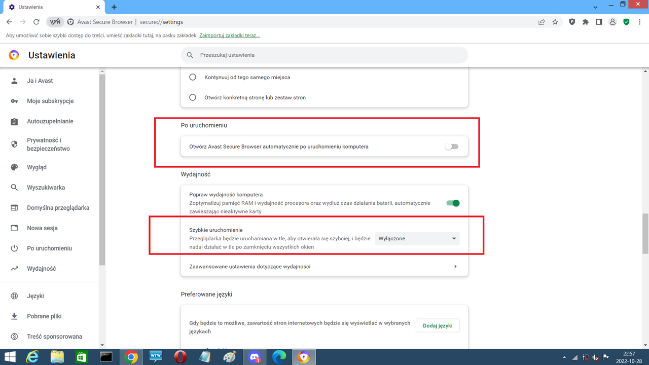The width and height of the screenshot is (649, 365).
Task: Open a new tab with plus button
Action: pyautogui.click(x=114, y=7)
